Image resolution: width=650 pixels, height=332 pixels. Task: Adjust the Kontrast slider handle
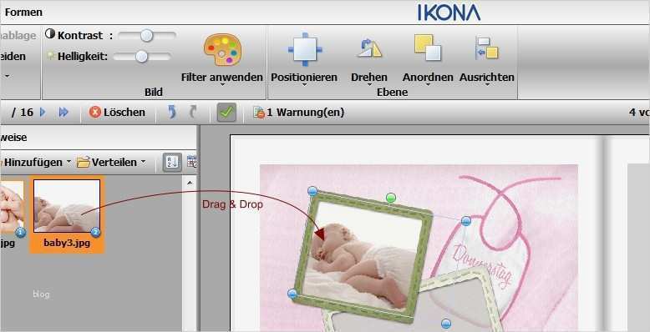tap(146, 36)
